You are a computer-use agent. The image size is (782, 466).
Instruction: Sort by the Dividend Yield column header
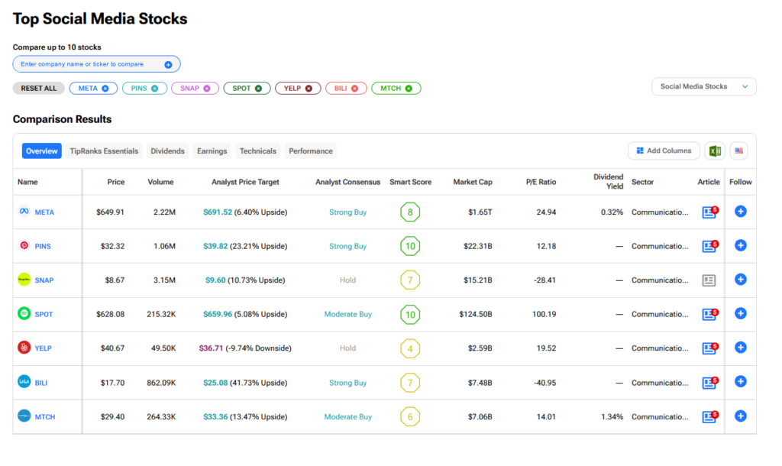609,182
